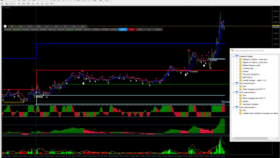Select the Stochastic Oscillator indicator
Image resolution: width=280 pixels, height=158 pixels.
250,104
